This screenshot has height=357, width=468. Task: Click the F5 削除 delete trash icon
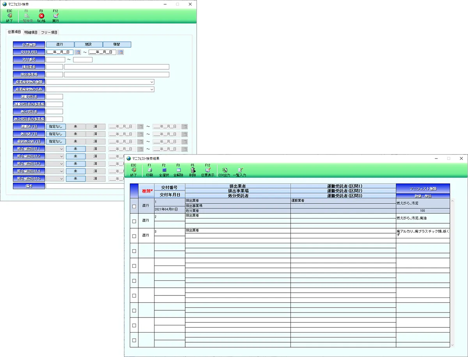coord(193,170)
